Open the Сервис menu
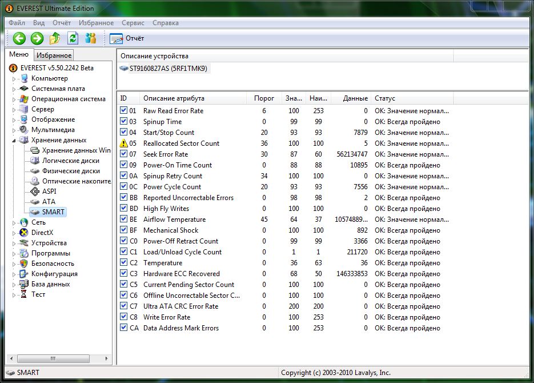Viewport: 534px width, 383px height. click(x=133, y=23)
